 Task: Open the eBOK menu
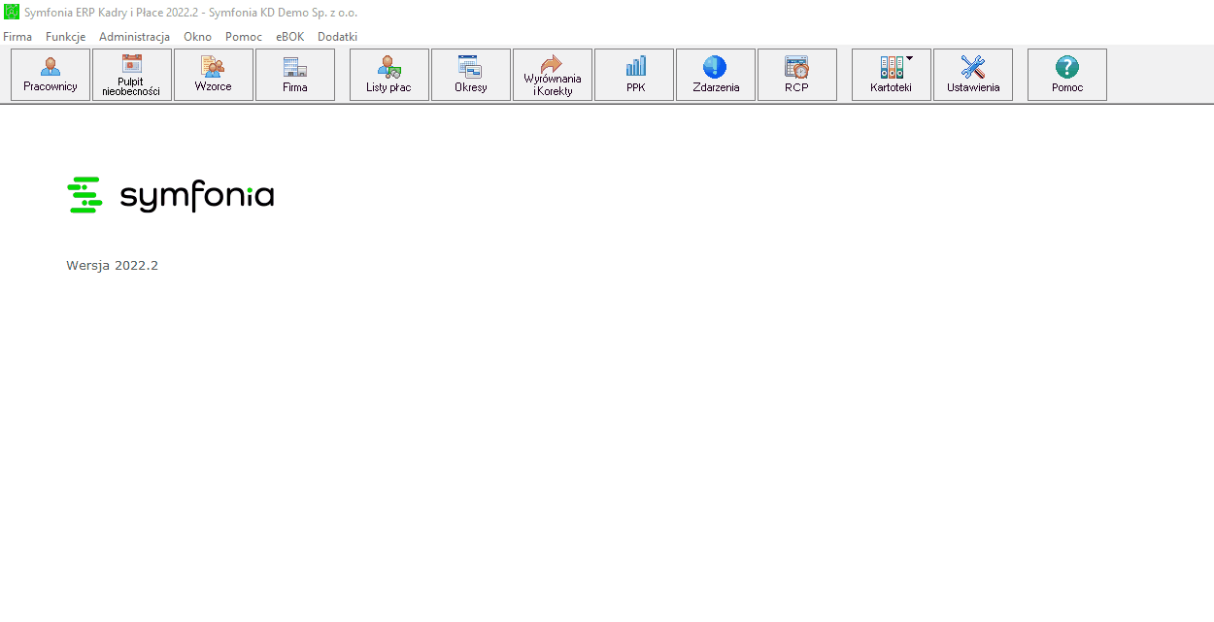coord(290,37)
